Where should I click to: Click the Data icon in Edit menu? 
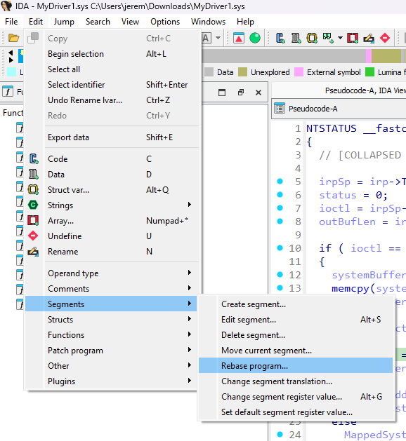[x=33, y=175]
